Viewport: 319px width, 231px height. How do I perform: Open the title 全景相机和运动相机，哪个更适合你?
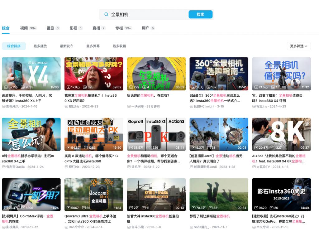(x=154, y=159)
